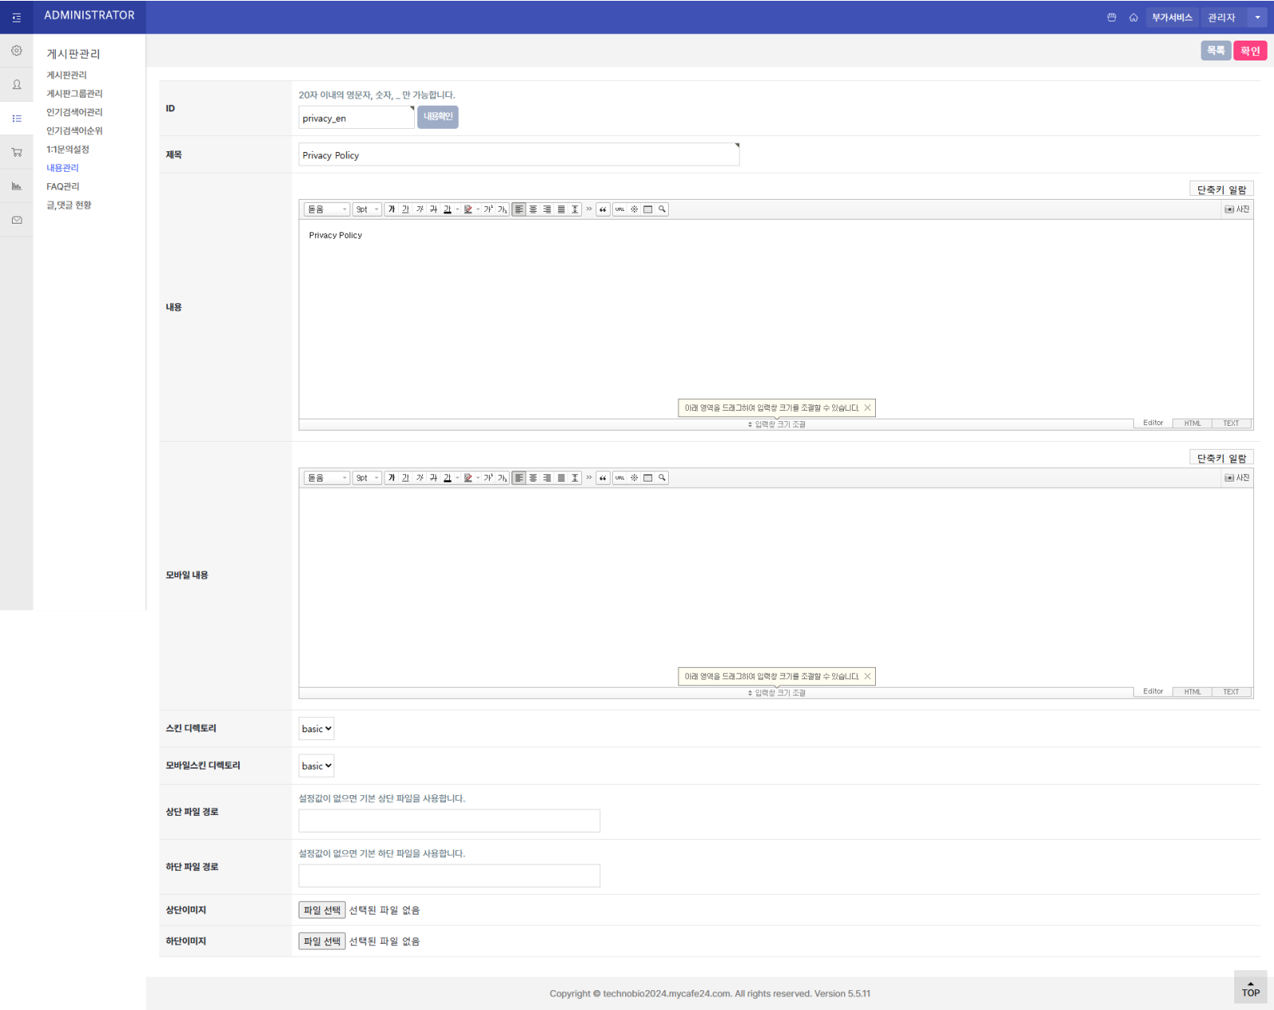Insert table in the 내용 editor
1274x1010 pixels.
pos(648,209)
